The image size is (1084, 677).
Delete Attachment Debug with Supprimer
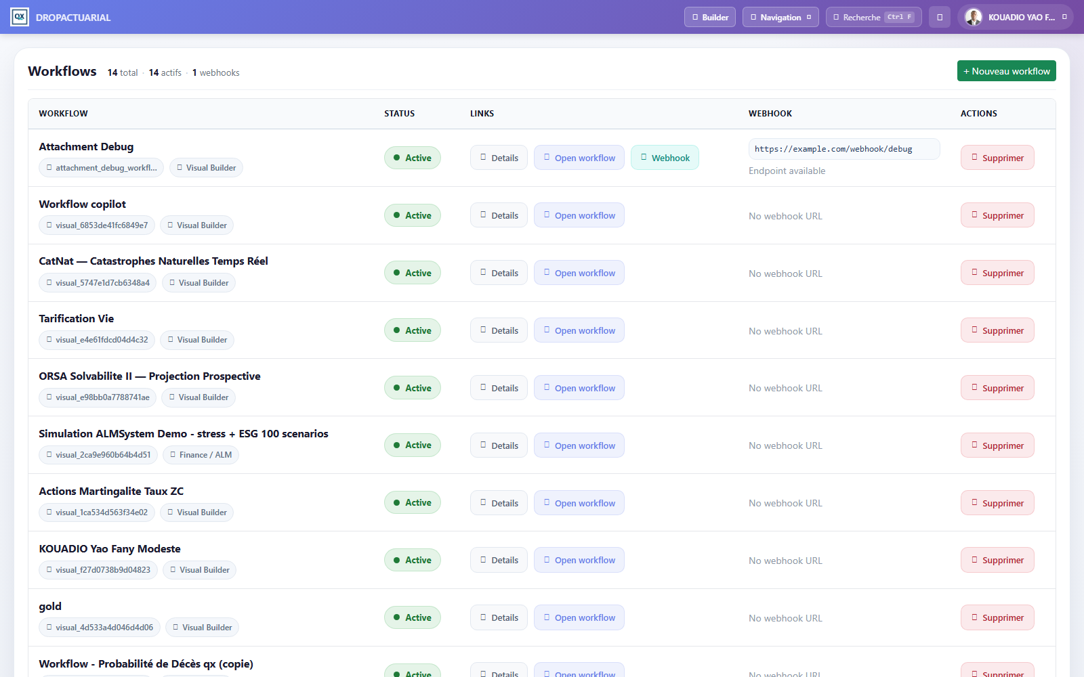(997, 158)
